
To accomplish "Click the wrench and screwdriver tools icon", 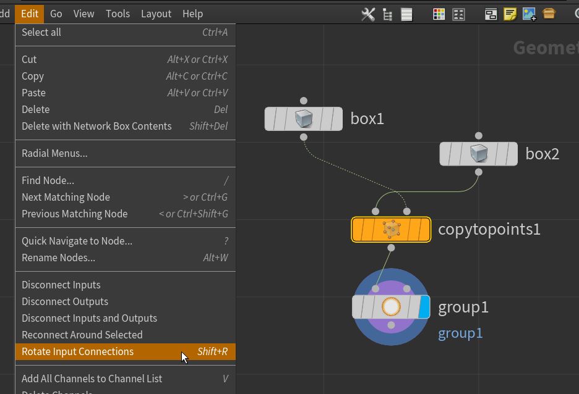I will tap(368, 14).
